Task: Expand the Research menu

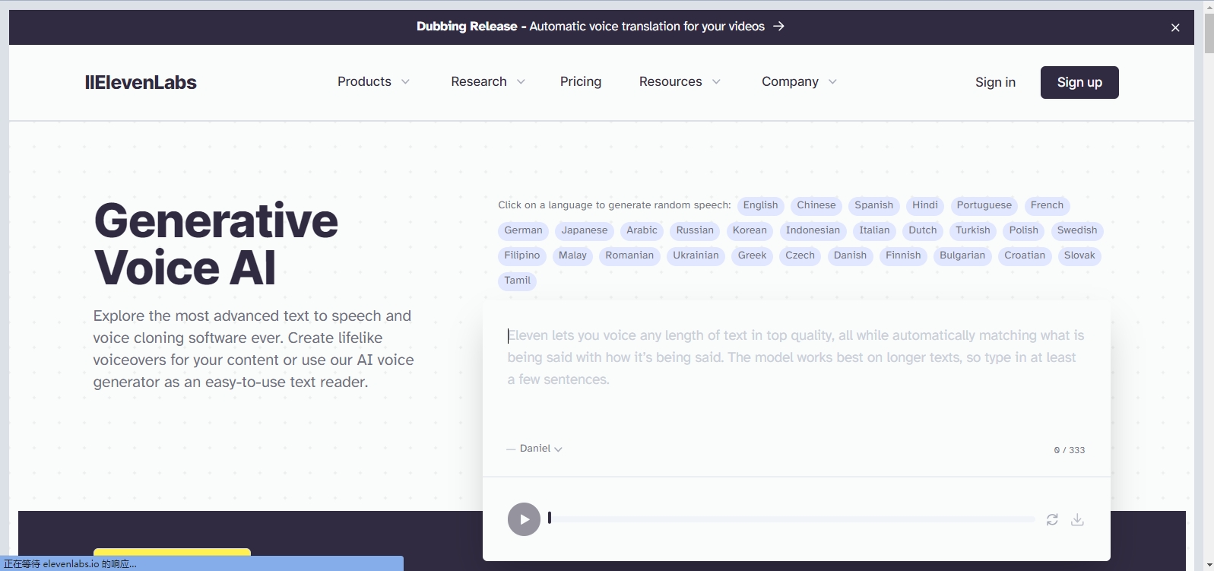Action: tap(488, 81)
